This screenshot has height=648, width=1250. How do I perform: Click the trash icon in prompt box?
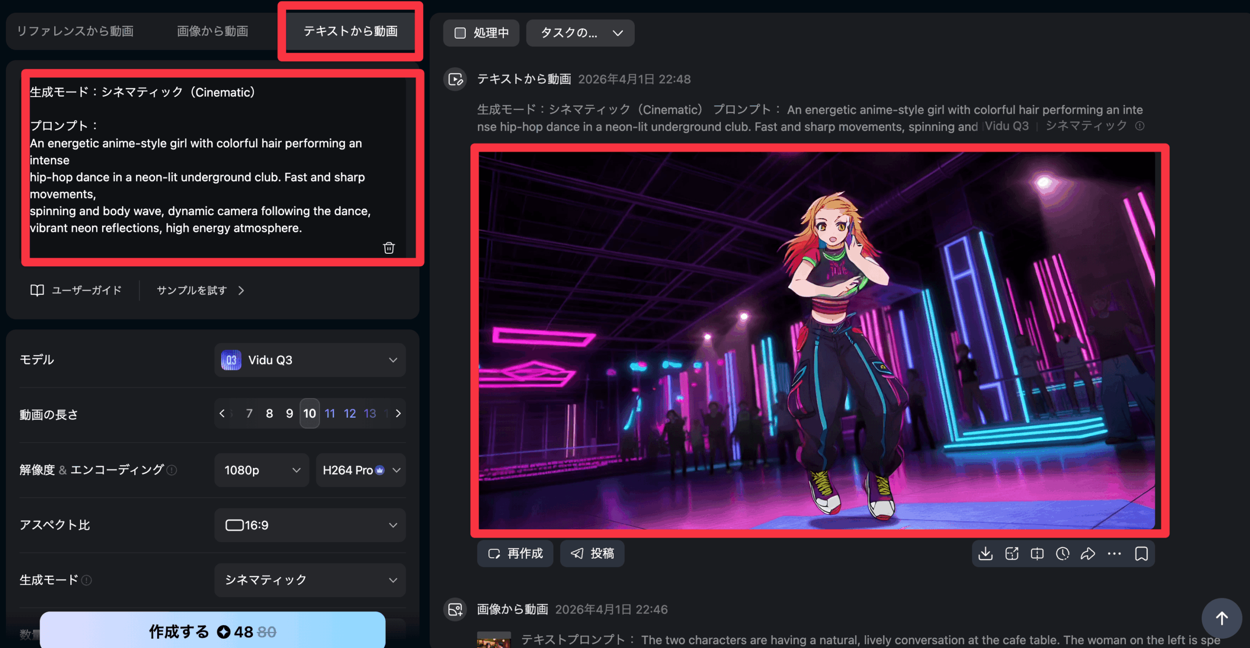click(x=389, y=248)
